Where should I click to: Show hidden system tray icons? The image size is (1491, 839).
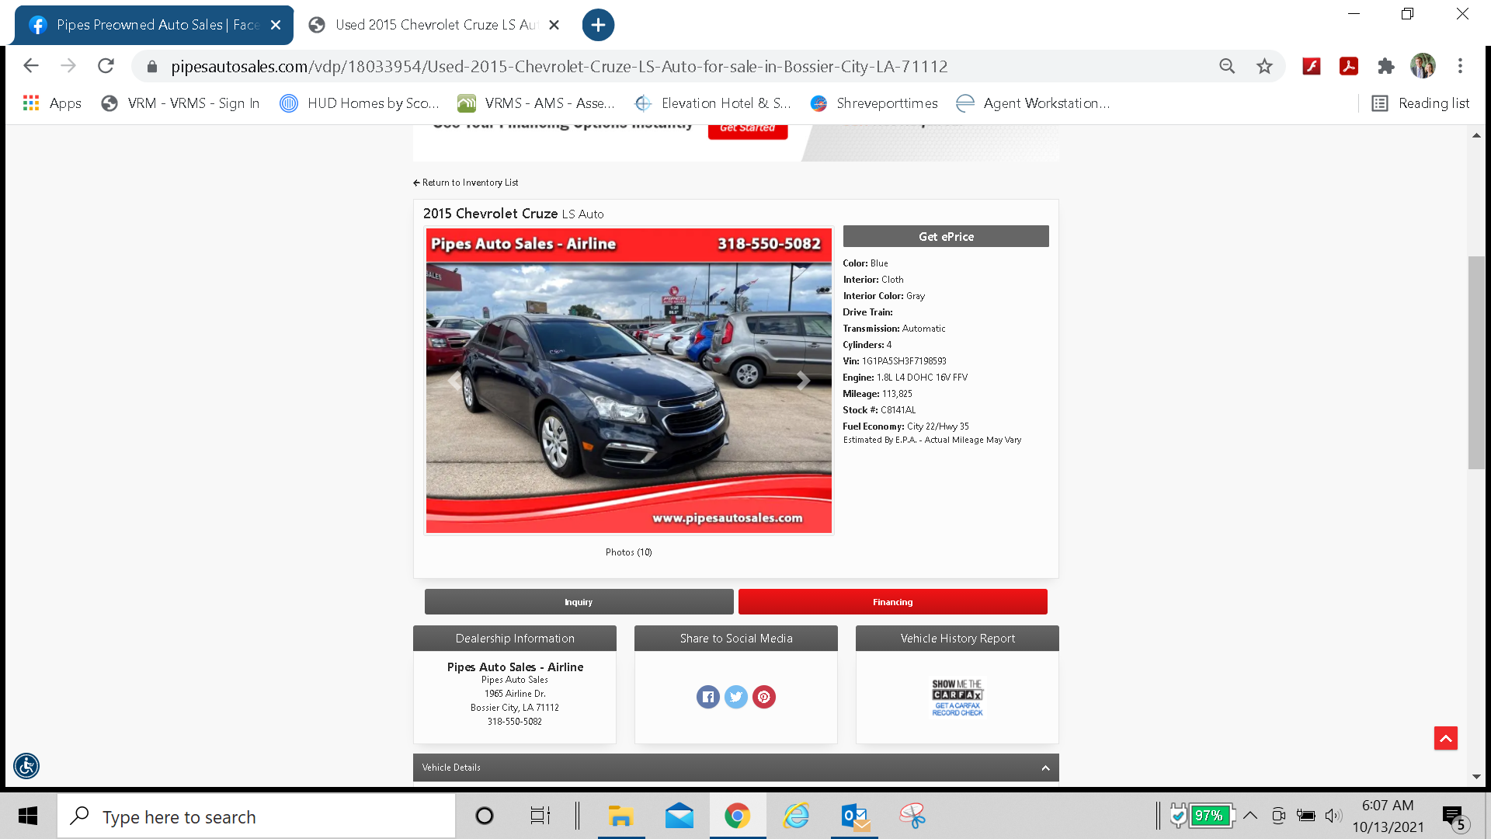pos(1250,816)
